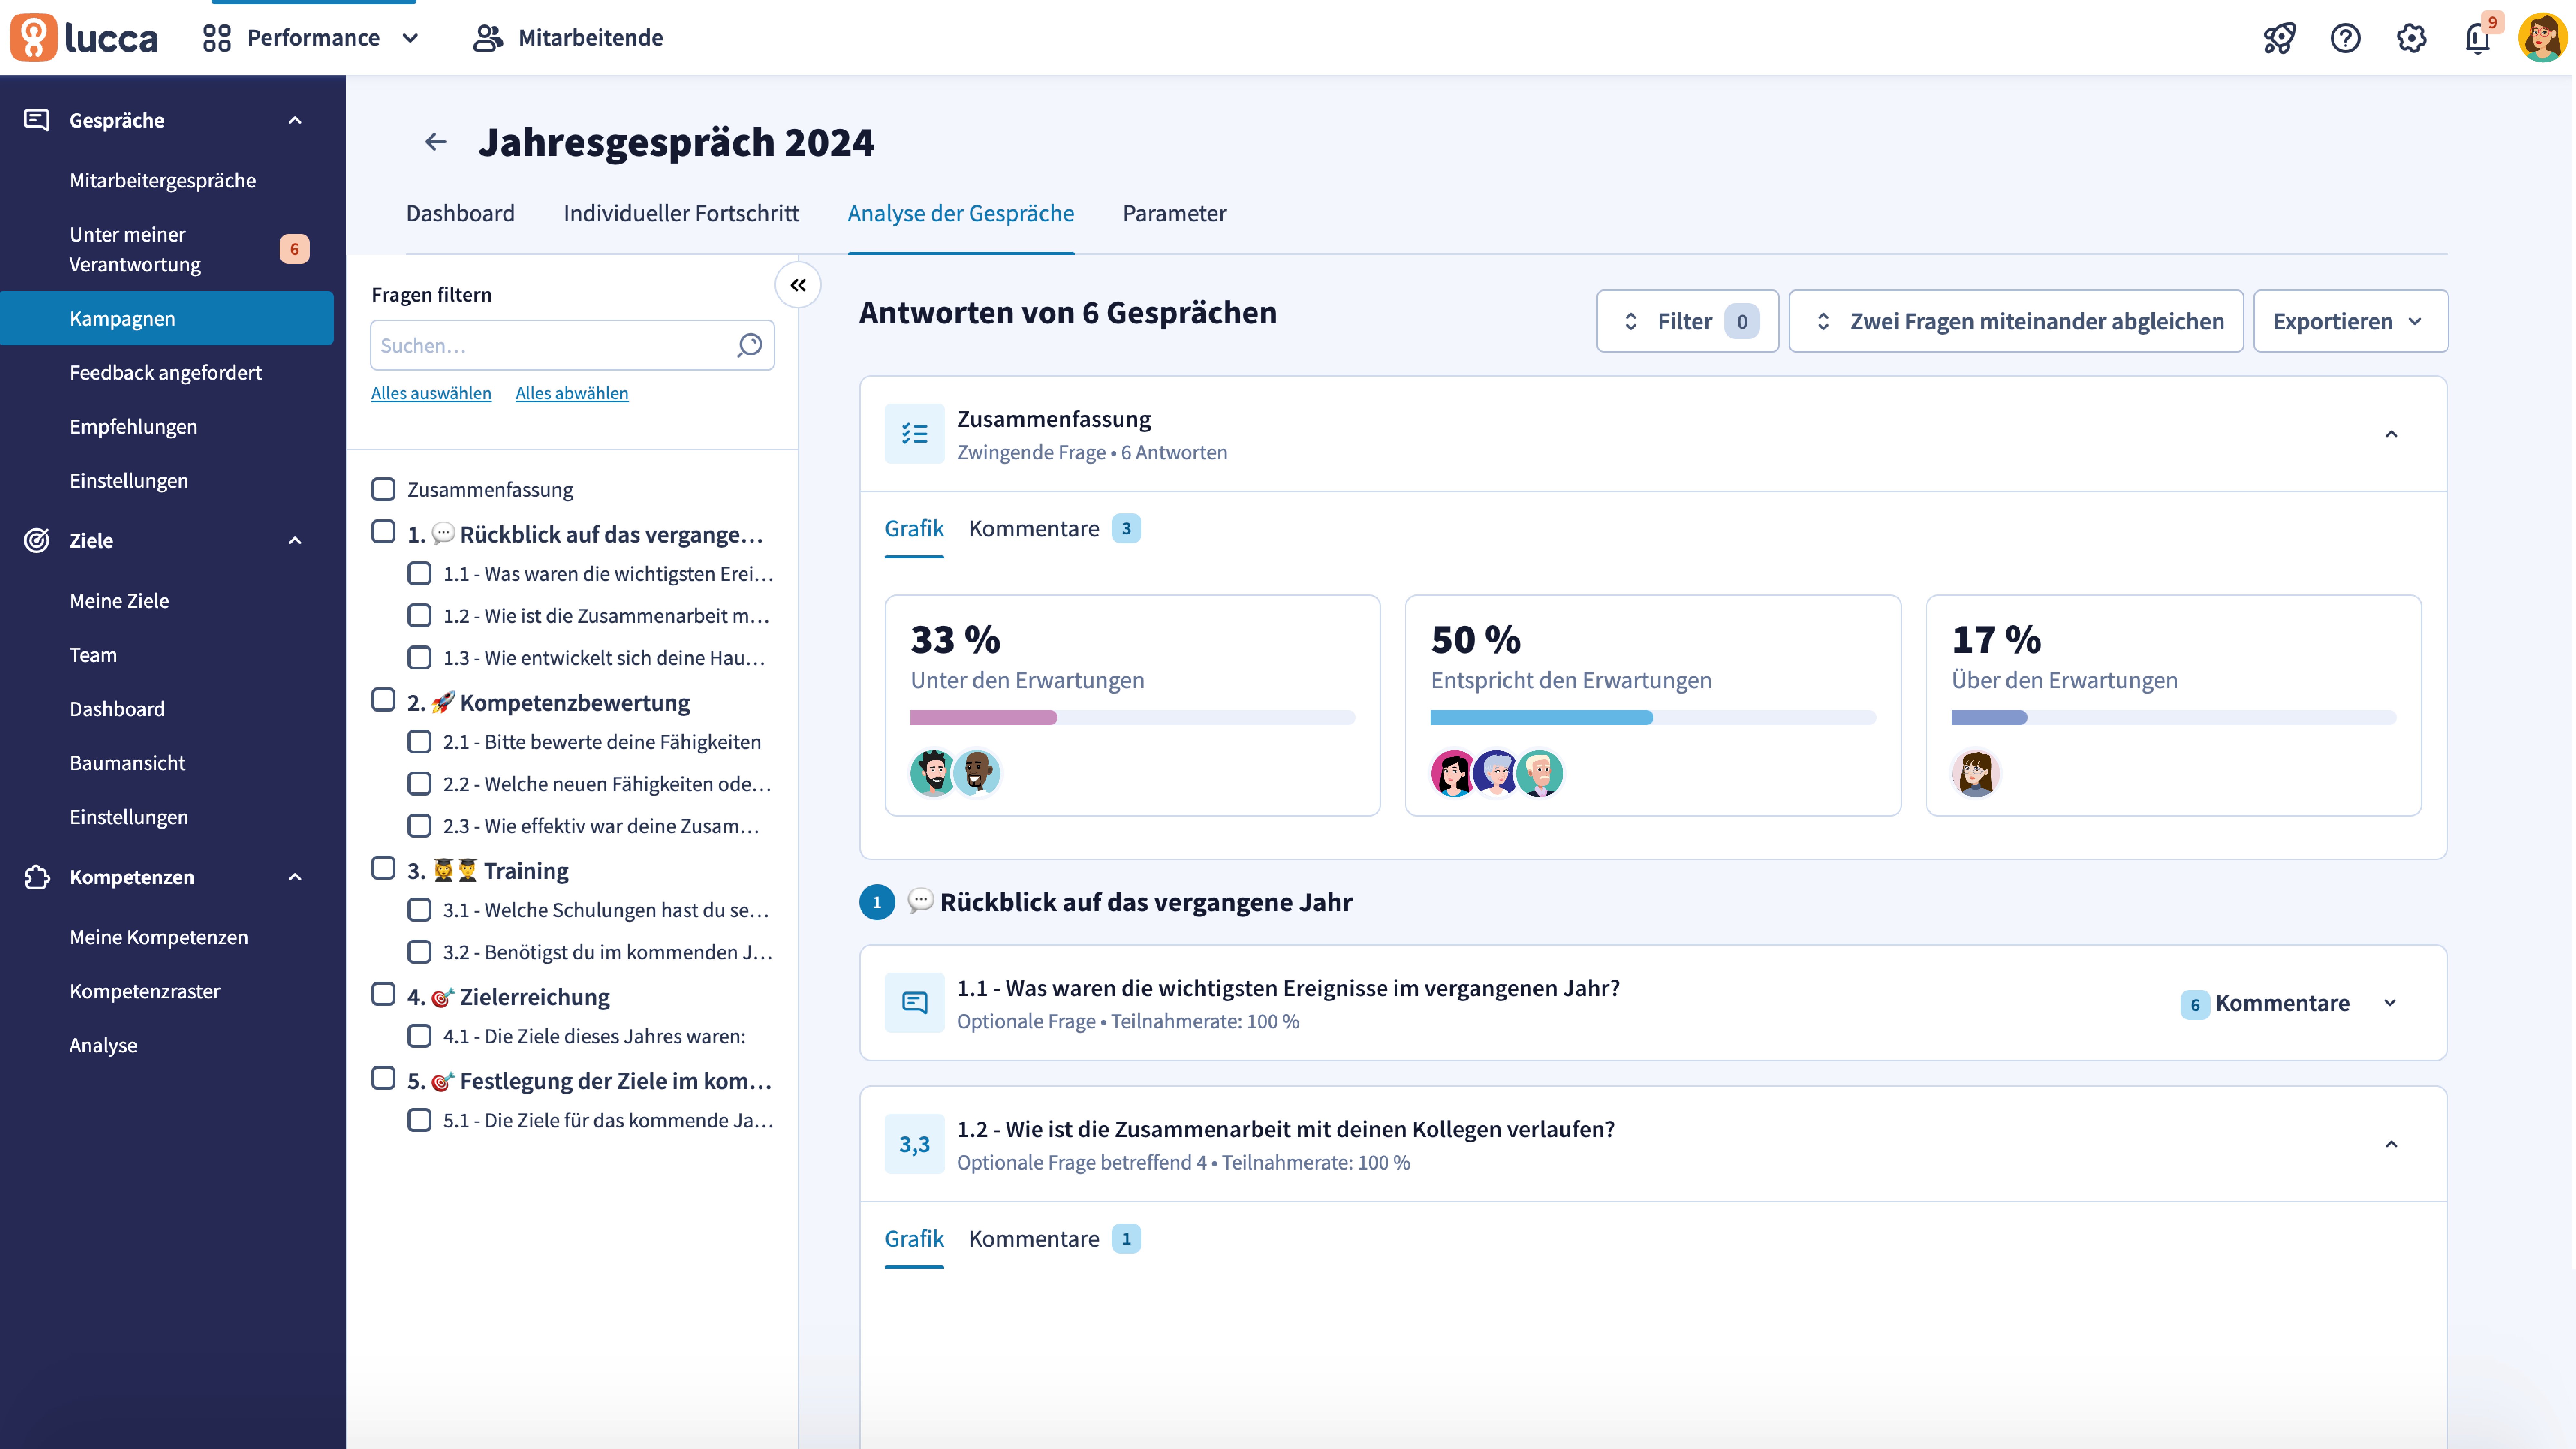Collapse the Gespräche sidebar section
Image resolution: width=2576 pixels, height=1449 pixels.
[x=295, y=120]
